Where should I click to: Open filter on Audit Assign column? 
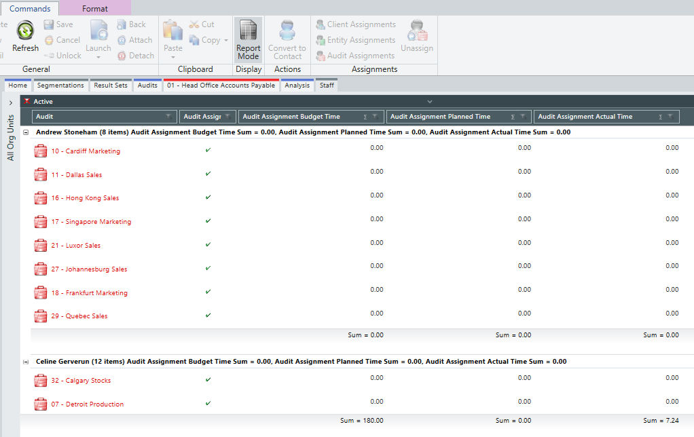pos(228,116)
